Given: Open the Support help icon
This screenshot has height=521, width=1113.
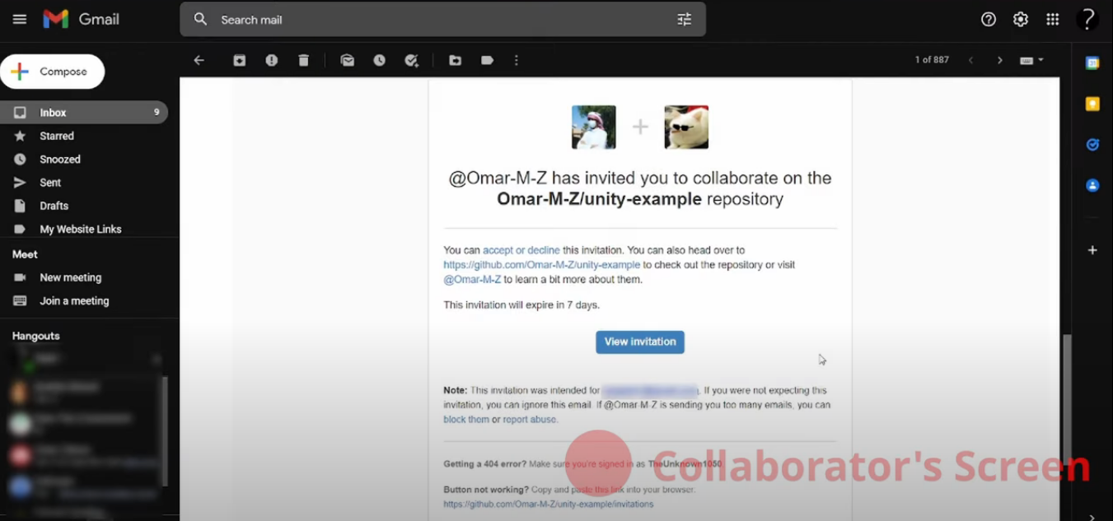Looking at the screenshot, I should coord(989,19).
